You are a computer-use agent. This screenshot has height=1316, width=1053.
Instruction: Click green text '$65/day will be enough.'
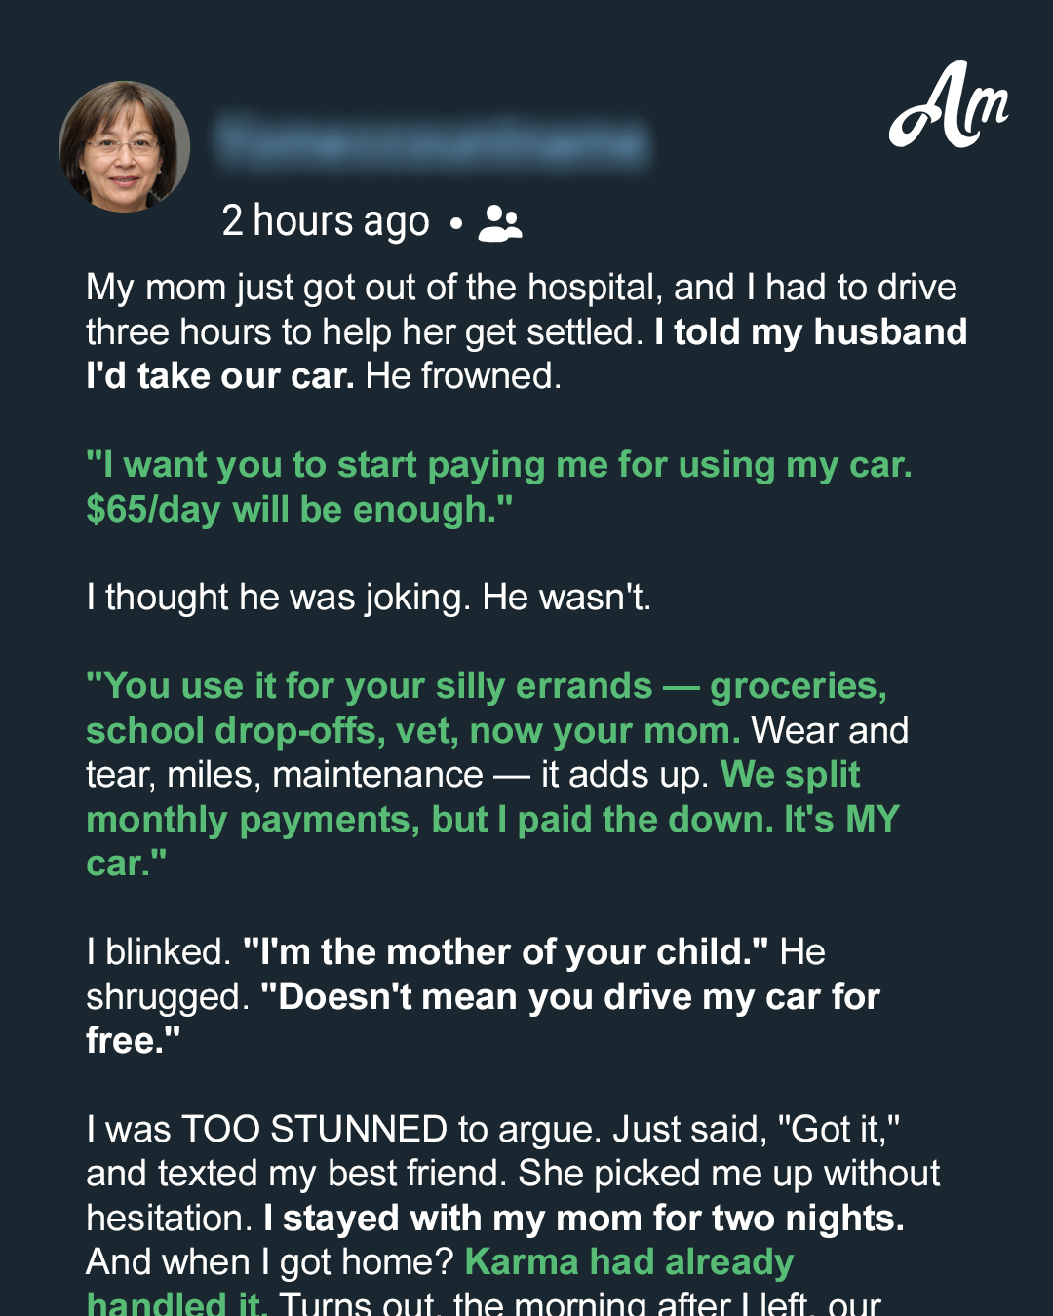pos(299,510)
